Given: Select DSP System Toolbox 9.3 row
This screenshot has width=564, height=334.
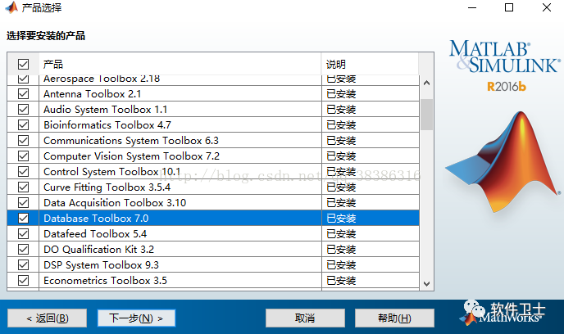Looking at the screenshot, I should pyautogui.click(x=213, y=265).
